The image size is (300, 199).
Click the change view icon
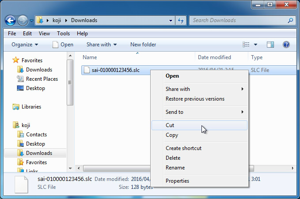(247, 45)
